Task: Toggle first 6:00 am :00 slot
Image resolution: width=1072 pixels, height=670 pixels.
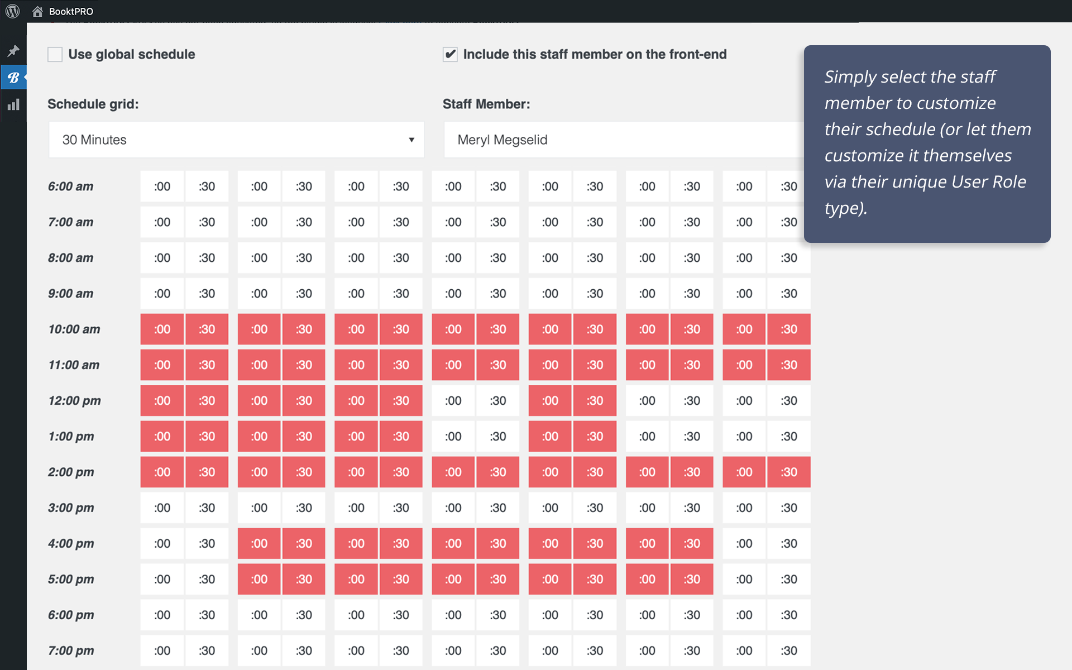Action: (162, 186)
